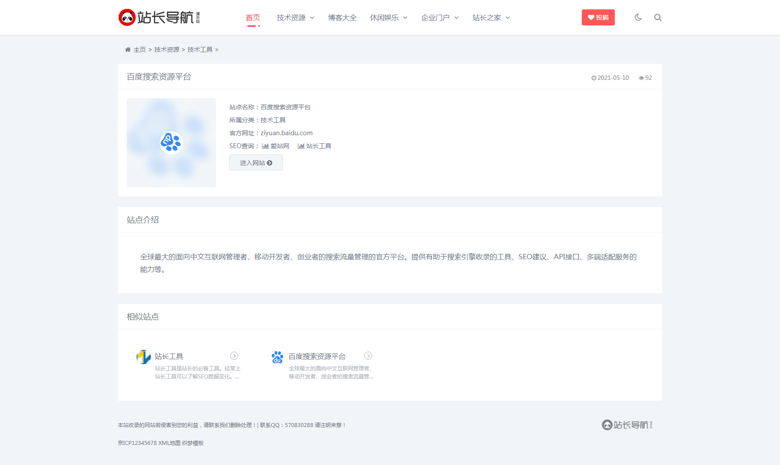This screenshot has width=780, height=465.
Task: Click the 百度搜索资源平台 page title
Action: [x=159, y=77]
